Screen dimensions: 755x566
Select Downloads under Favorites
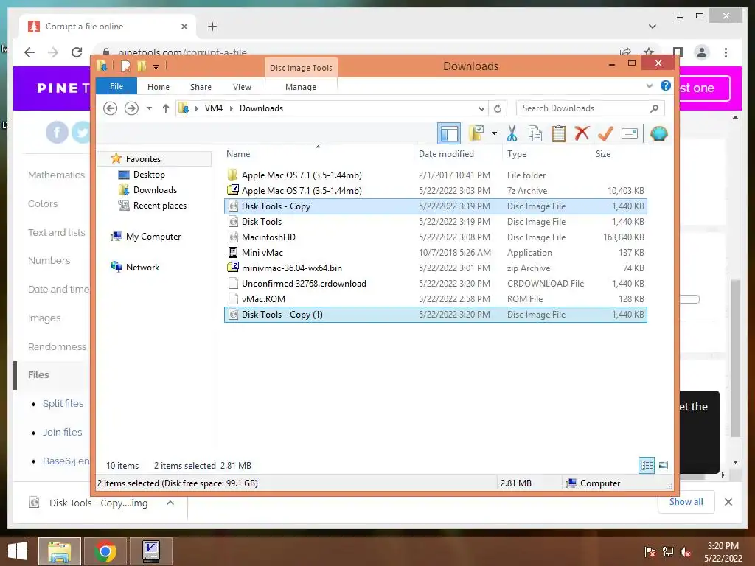tap(155, 190)
